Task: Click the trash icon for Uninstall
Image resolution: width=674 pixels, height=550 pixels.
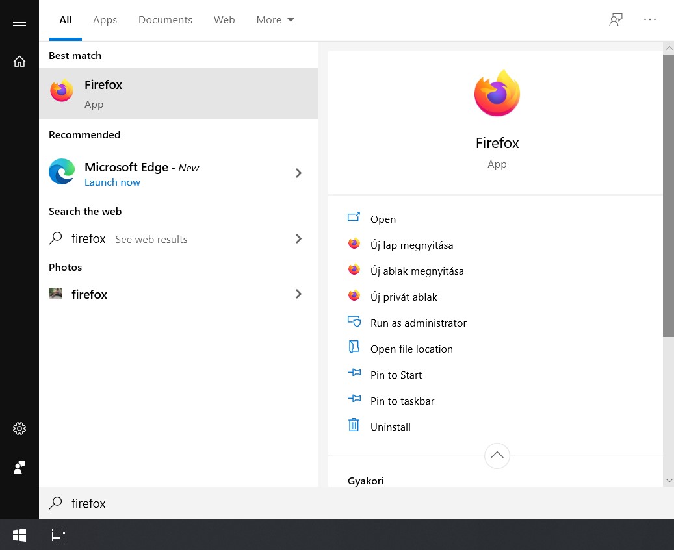Action: pyautogui.click(x=354, y=425)
